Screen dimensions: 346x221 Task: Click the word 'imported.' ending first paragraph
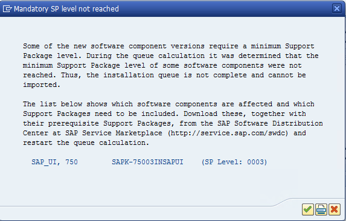pyautogui.click(x=42, y=85)
